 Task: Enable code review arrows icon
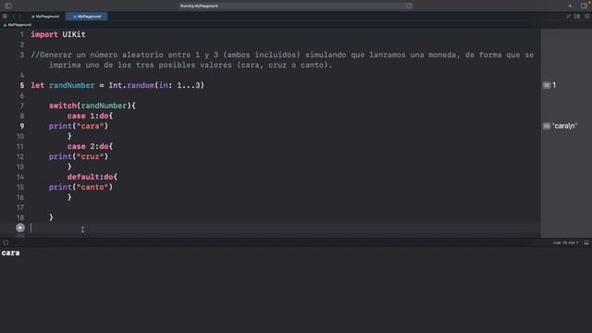pos(569,17)
